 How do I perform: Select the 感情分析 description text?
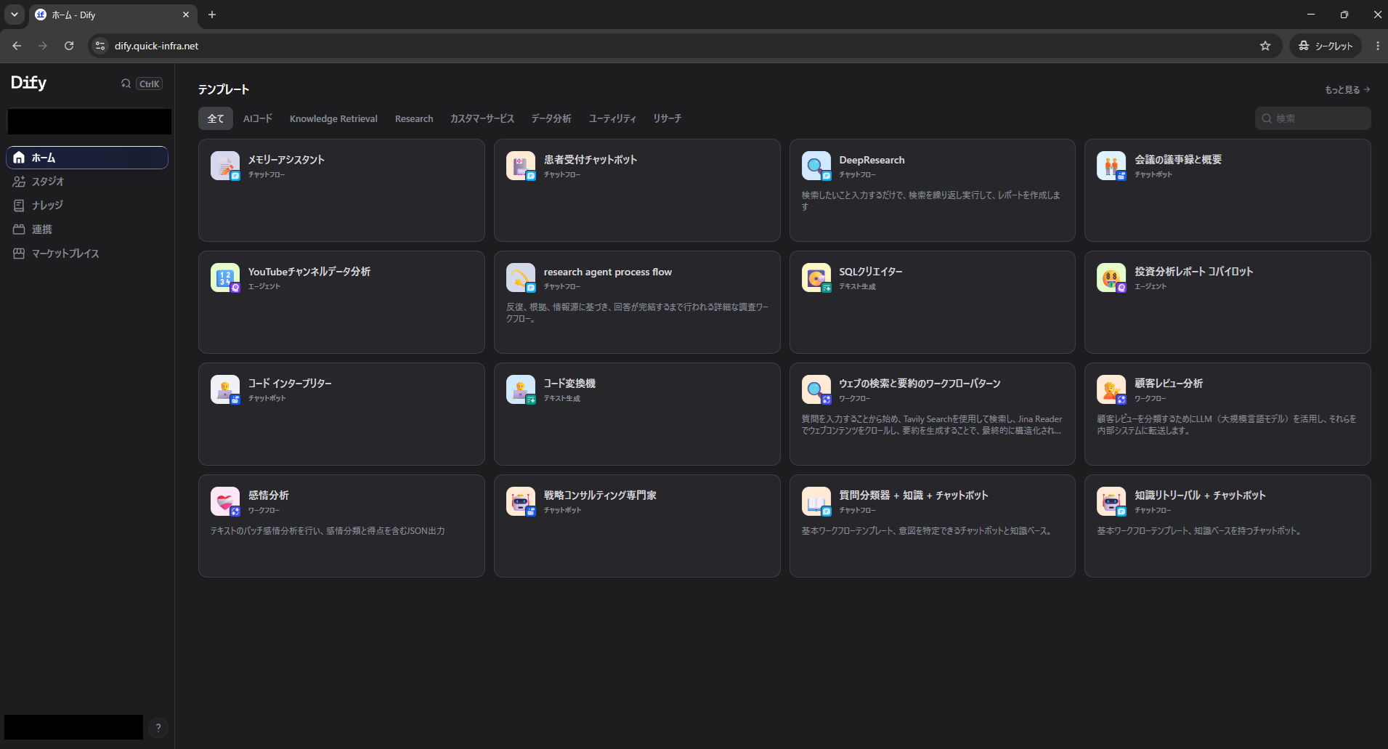(328, 531)
